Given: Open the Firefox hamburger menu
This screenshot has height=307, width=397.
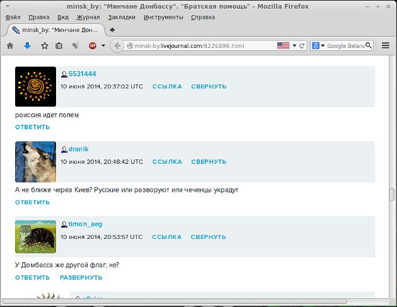Looking at the screenshot, I should [x=386, y=45].
